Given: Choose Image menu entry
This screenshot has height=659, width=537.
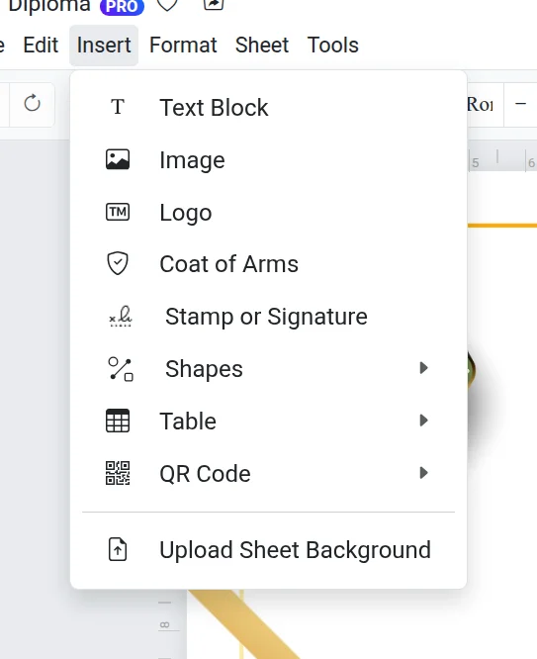Looking at the screenshot, I should pyautogui.click(x=269, y=159).
